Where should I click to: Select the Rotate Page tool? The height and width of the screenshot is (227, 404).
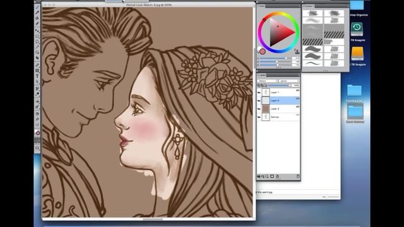(37, 125)
